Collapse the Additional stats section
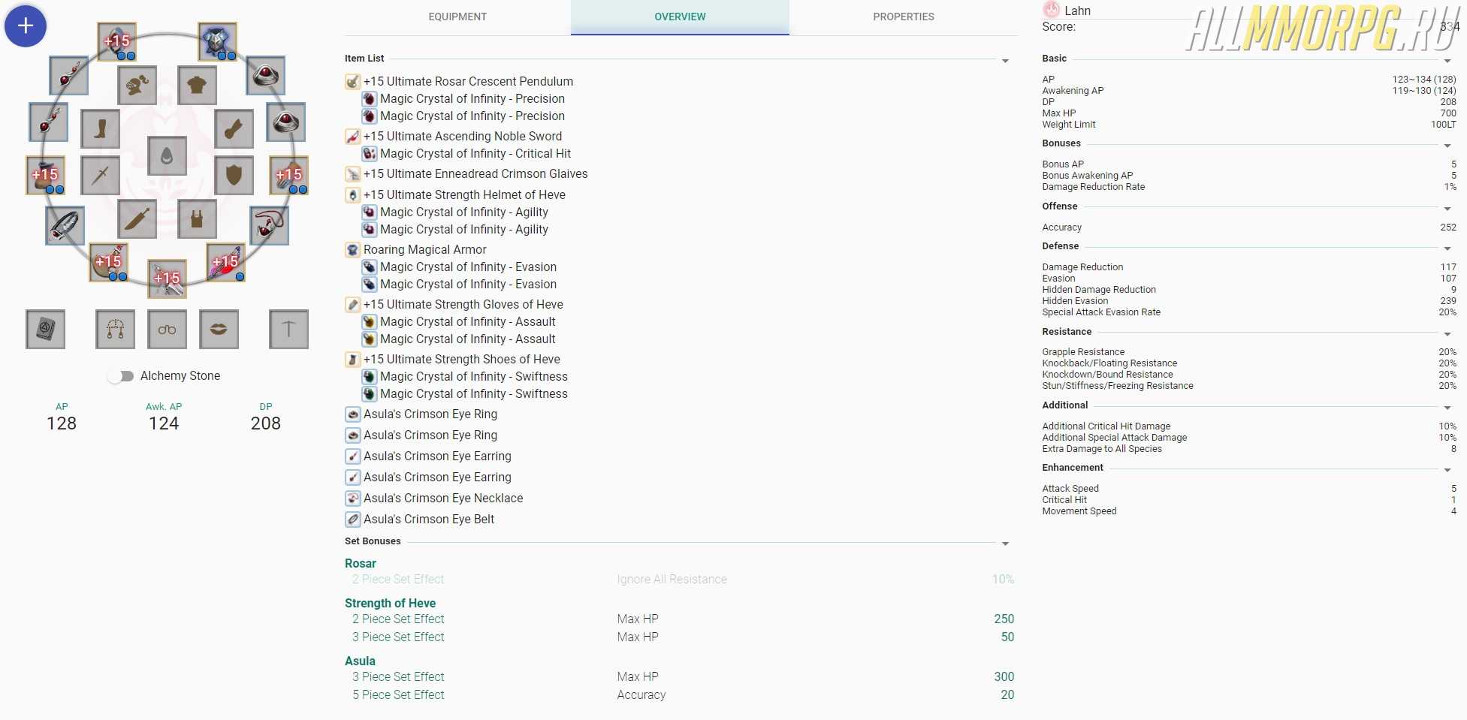Viewport: 1467px width, 720px height. 1447,407
